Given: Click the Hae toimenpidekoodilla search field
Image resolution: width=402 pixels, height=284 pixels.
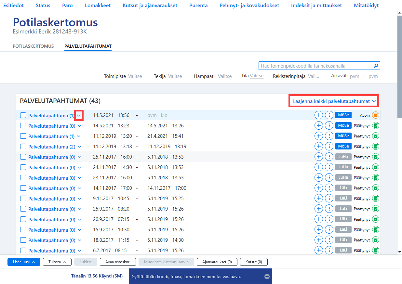Looking at the screenshot, I should click(316, 66).
